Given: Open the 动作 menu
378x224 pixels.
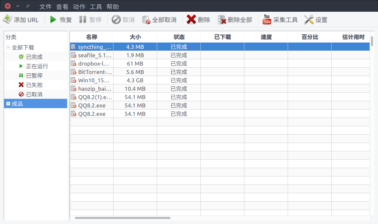Looking at the screenshot, I should click(79, 6).
